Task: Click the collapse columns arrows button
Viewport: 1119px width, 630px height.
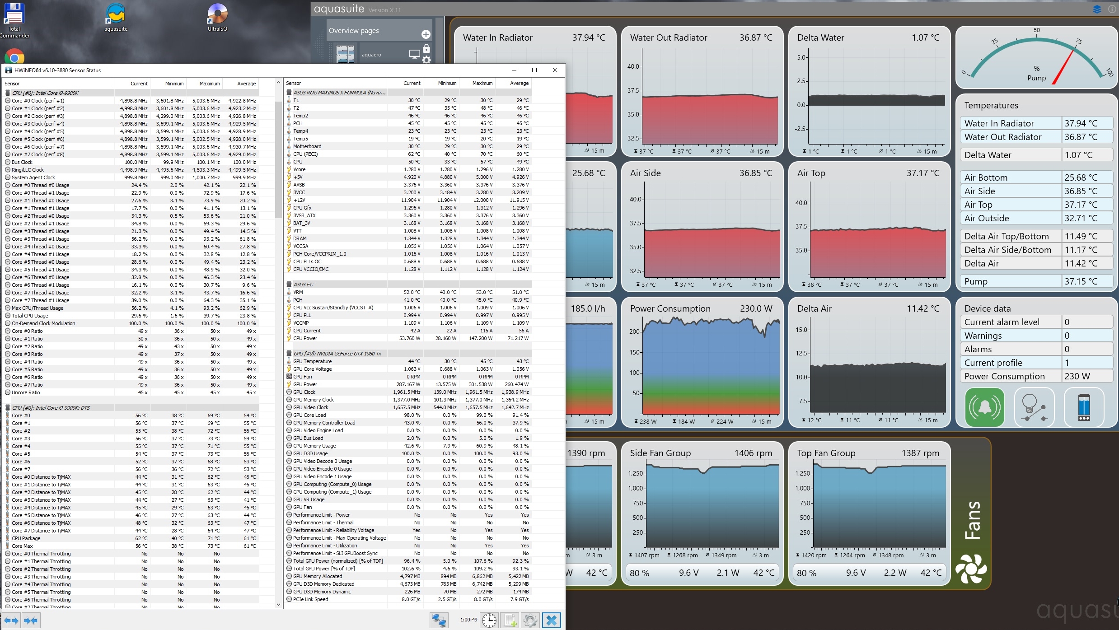Action: [x=31, y=620]
